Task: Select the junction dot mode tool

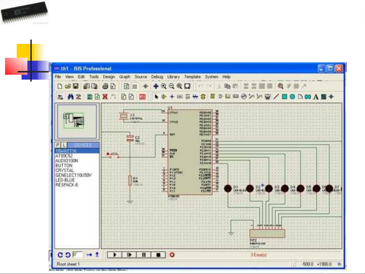Action: click(172, 97)
